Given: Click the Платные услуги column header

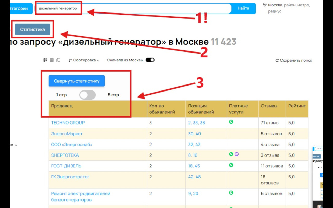Looking at the screenshot, I should (x=243, y=109).
